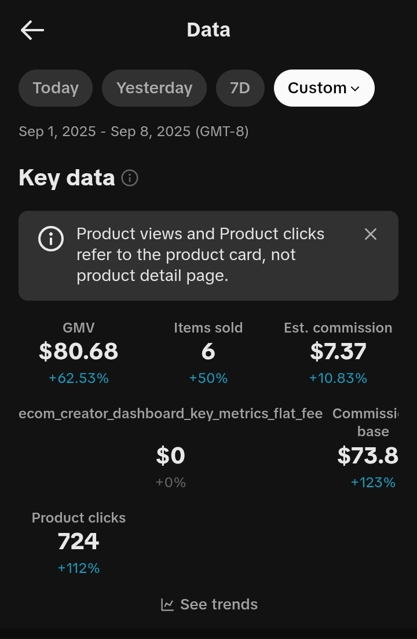Open the Key data info icon
The width and height of the screenshot is (417, 639).
pyautogui.click(x=130, y=178)
